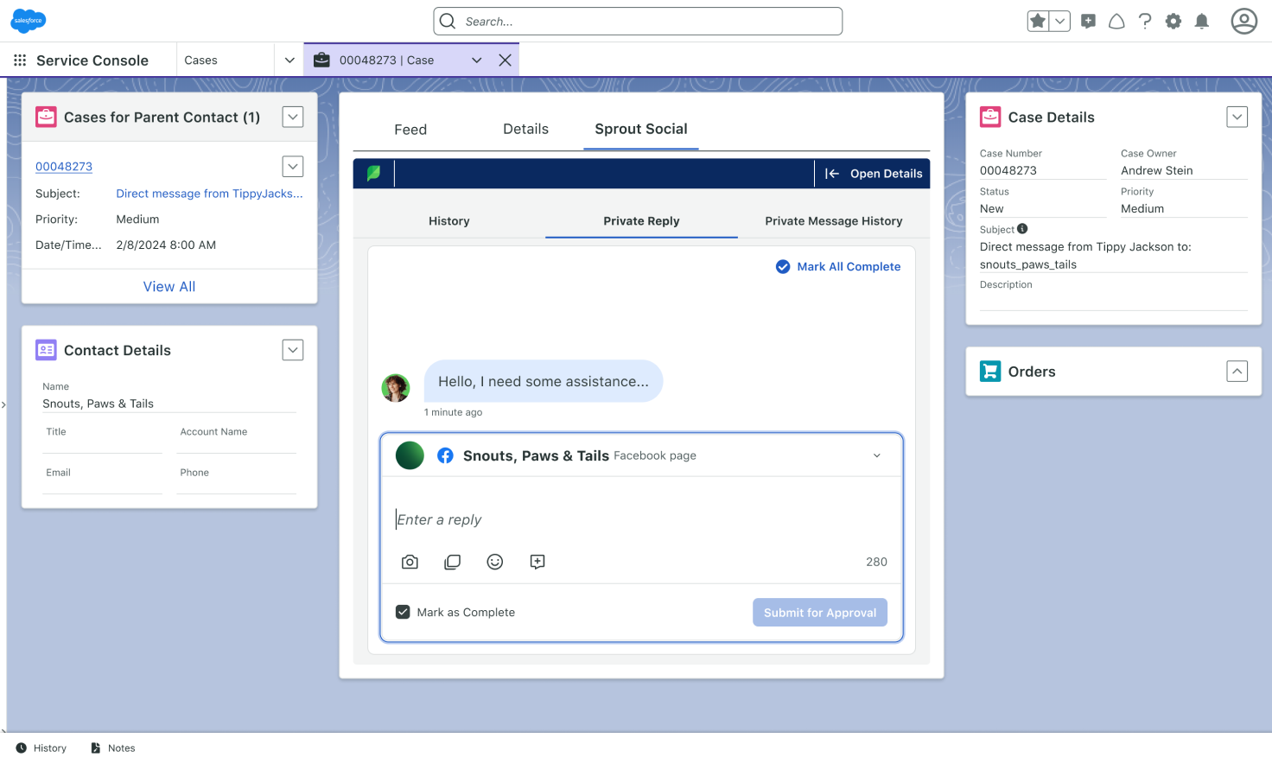
Task: Open the favorites list dropdown arrow
Action: 1059,22
